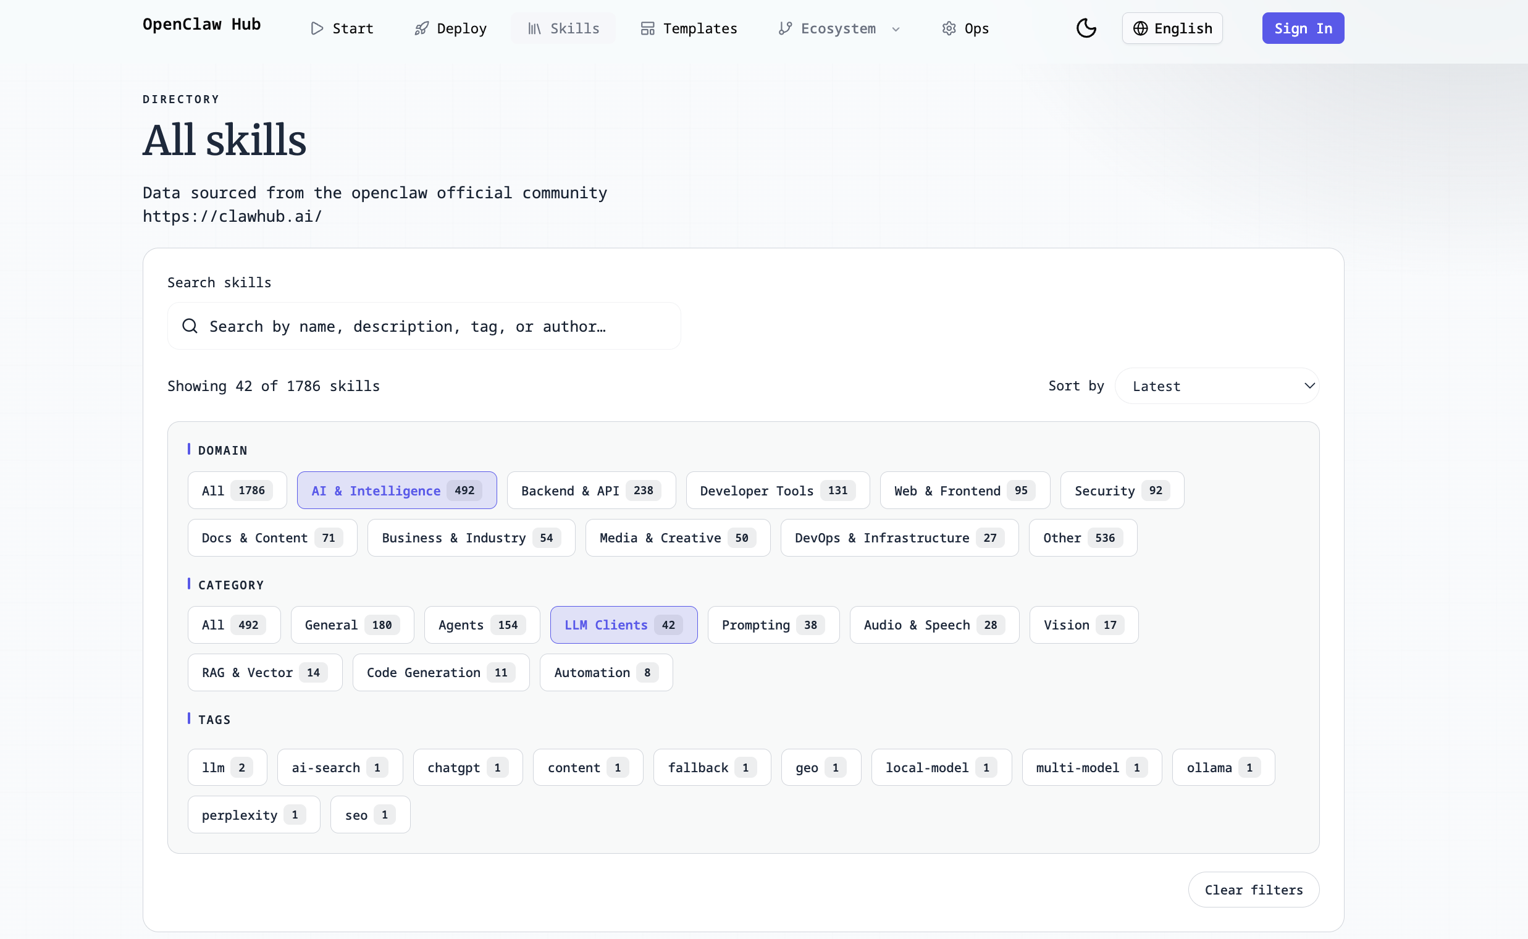The height and width of the screenshot is (939, 1528).
Task: Toggle the Security domain filter
Action: [1121, 490]
